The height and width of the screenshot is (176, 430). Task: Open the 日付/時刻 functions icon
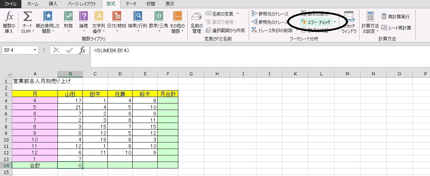click(117, 17)
